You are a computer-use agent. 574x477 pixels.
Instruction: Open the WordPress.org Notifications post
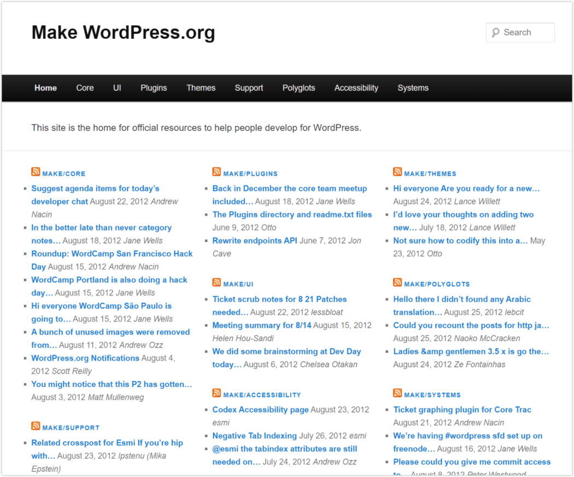coord(85,358)
